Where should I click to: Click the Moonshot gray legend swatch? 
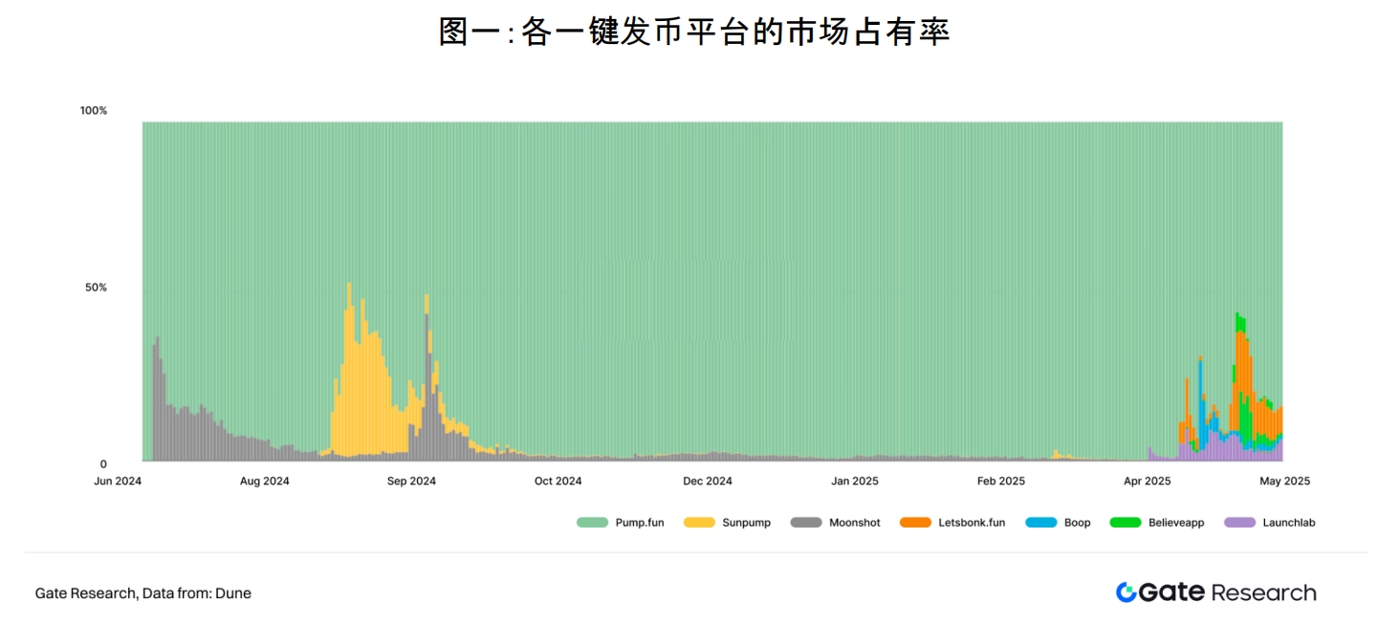point(807,523)
